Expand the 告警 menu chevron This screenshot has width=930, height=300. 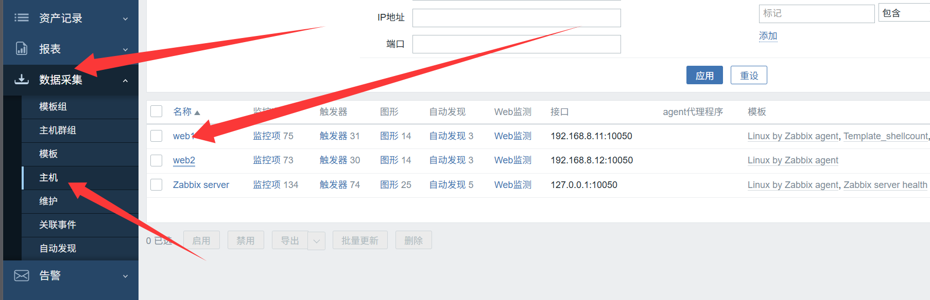point(125,276)
